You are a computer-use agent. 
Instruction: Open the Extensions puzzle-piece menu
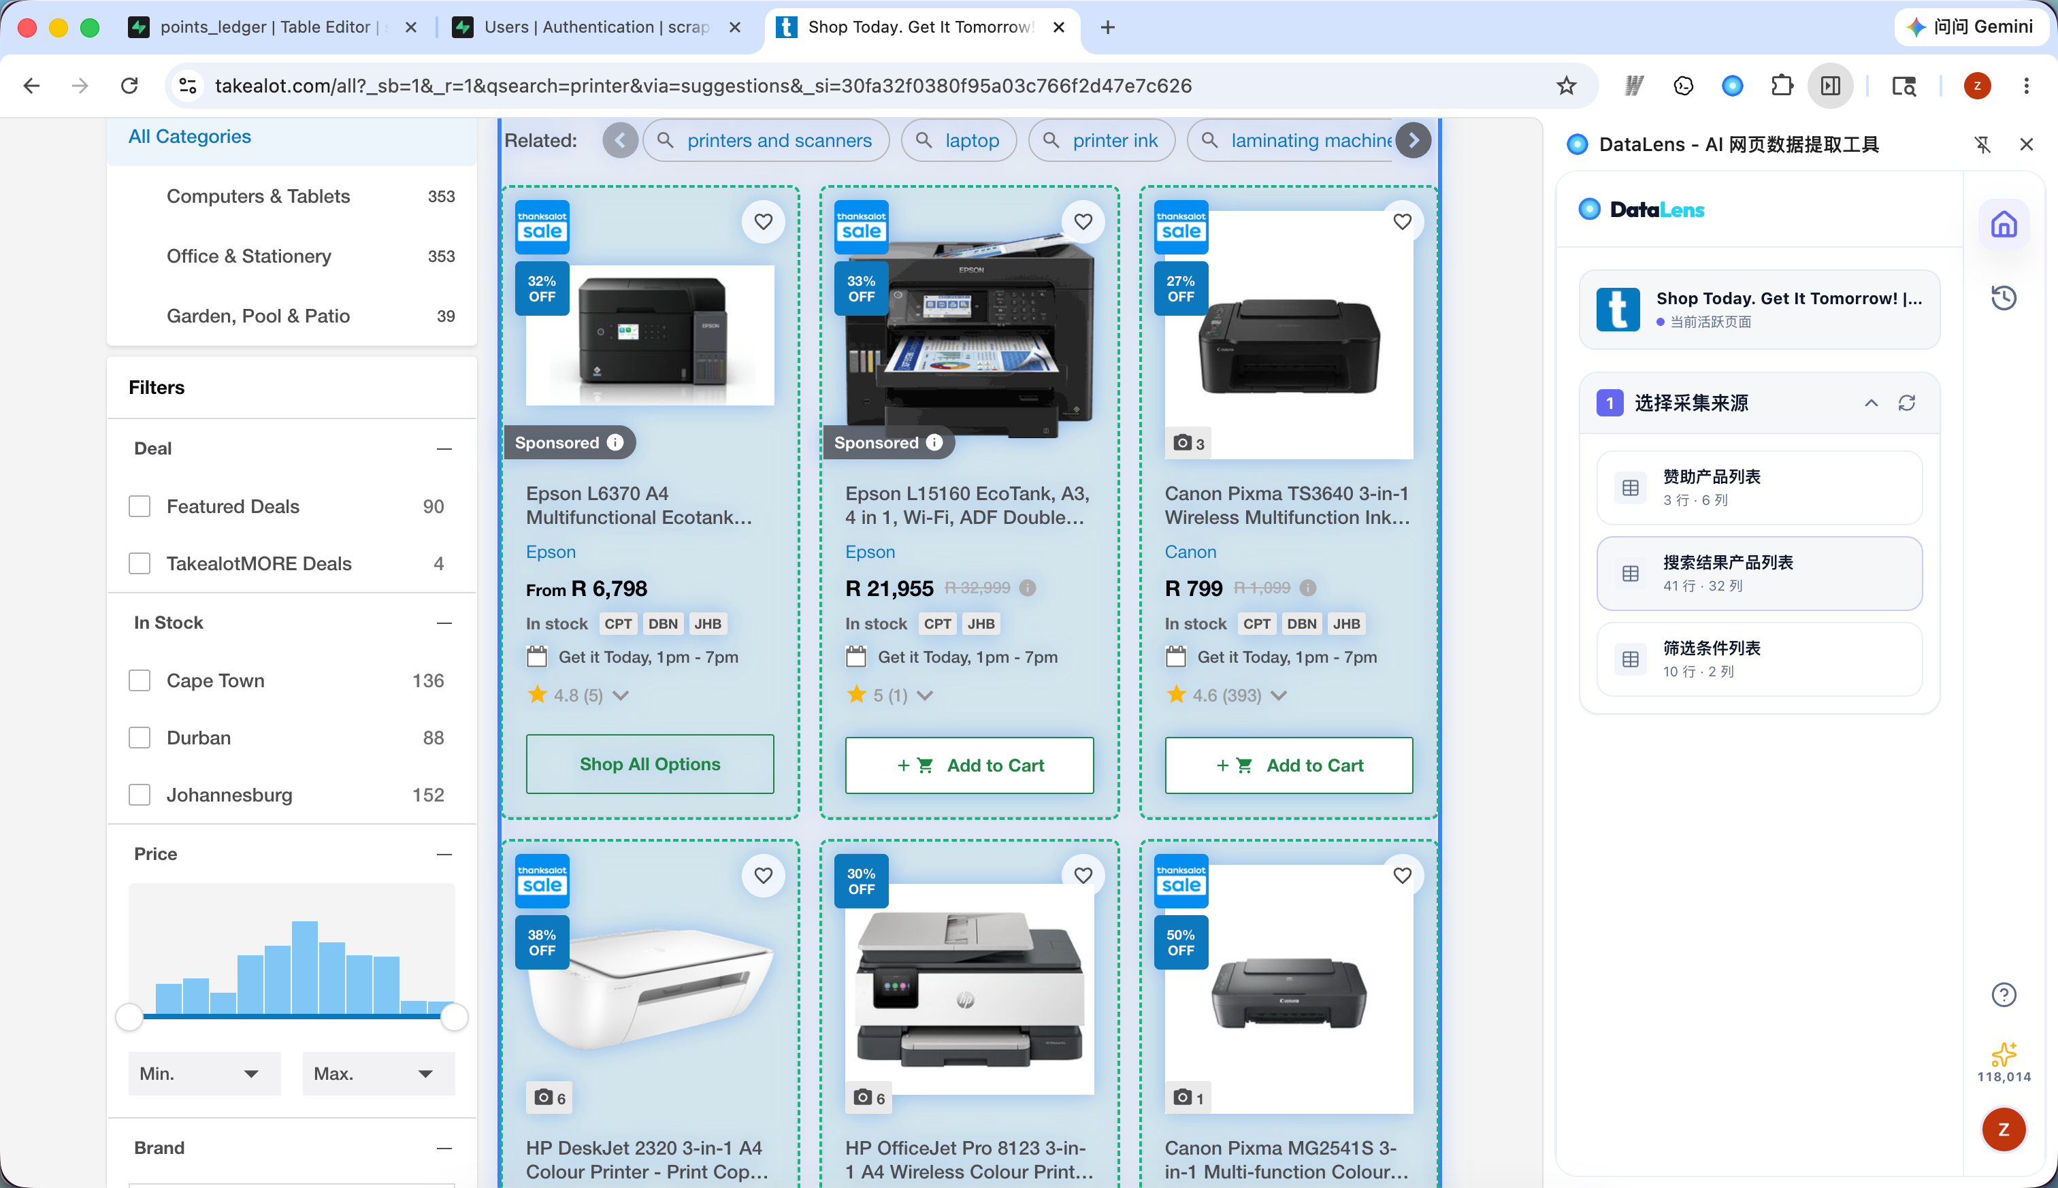(x=1782, y=86)
